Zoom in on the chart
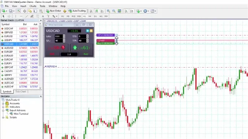 point(108,11)
